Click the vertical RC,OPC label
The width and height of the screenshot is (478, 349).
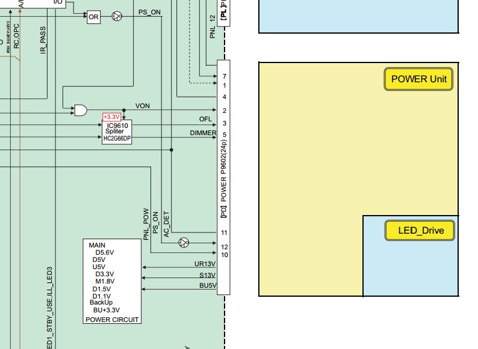16,36
